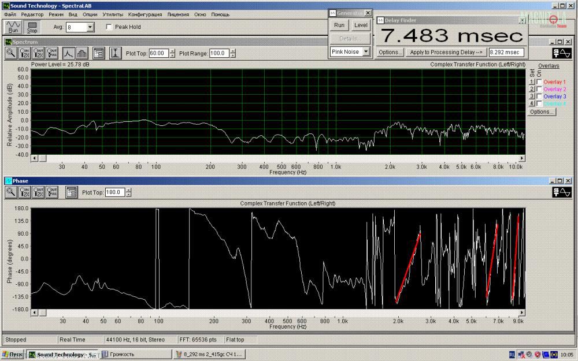Click the Spectrum window title icon
Viewport: 578px width, 361px height.
pos(8,42)
